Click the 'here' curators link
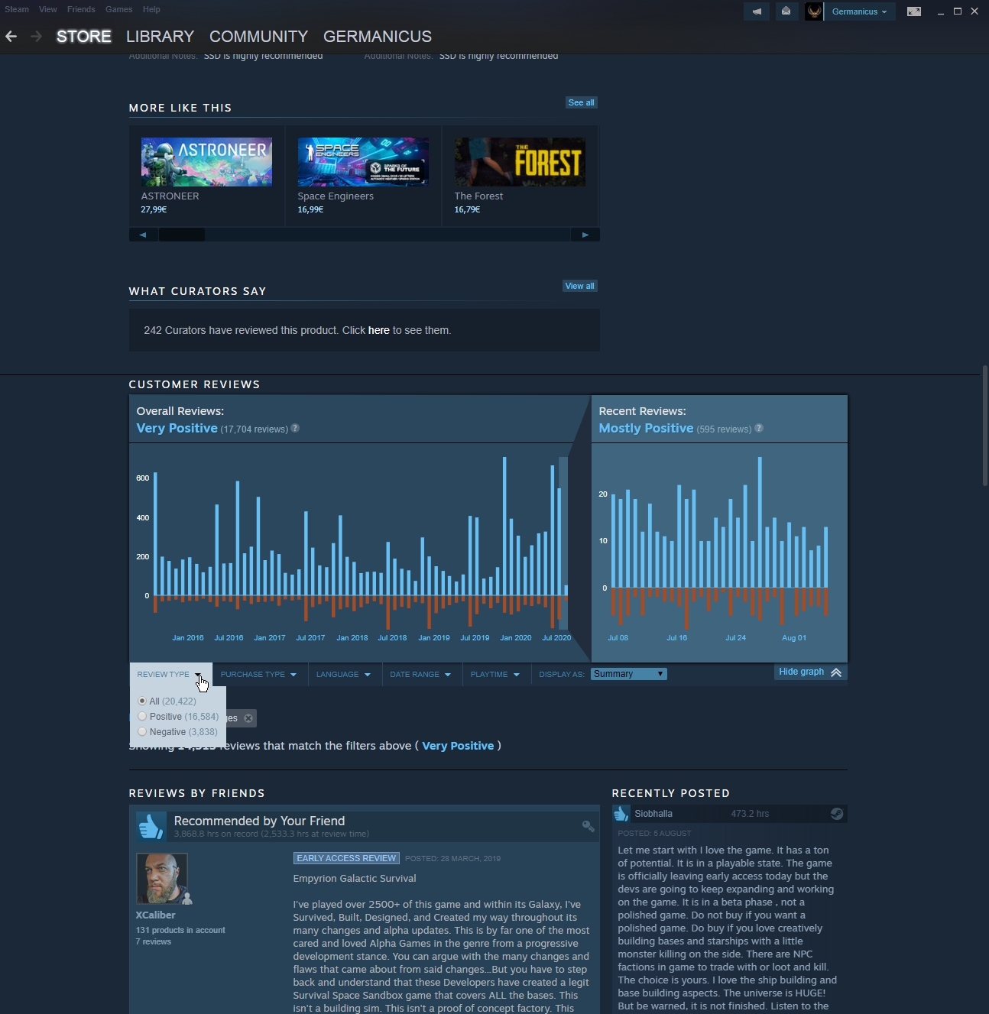Viewport: 989px width, 1014px height. point(378,330)
